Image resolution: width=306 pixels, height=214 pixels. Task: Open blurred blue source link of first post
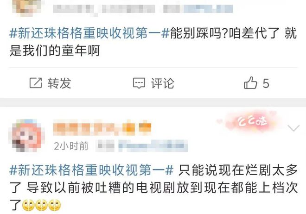198,9
